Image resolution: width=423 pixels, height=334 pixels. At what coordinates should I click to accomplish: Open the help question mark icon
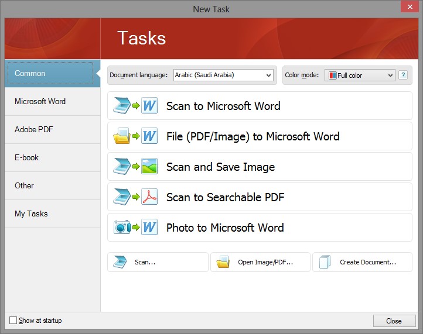pos(403,75)
